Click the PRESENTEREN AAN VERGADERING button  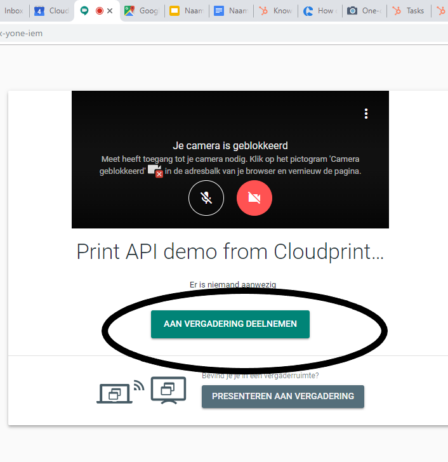(283, 396)
